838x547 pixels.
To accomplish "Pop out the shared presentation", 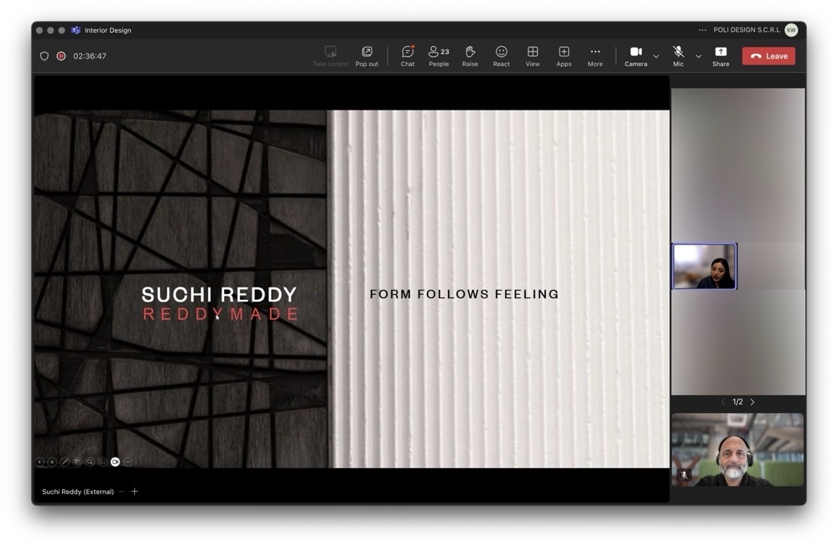I will [367, 56].
